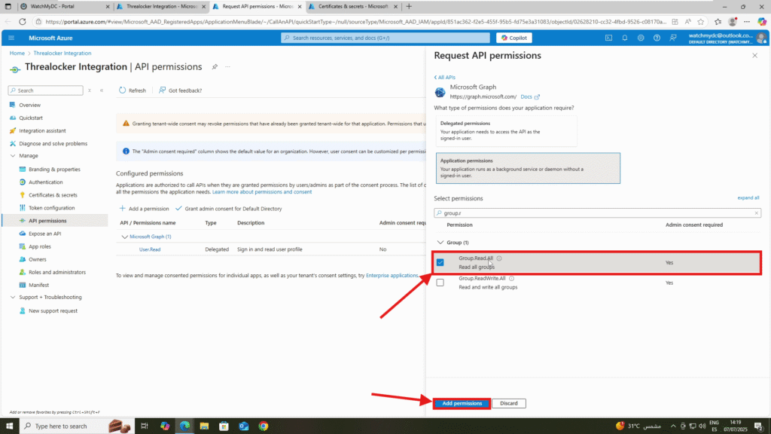
Task: Open the notifications bell
Action: pos(625,38)
